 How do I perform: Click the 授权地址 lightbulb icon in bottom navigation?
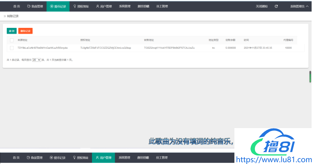74,158
